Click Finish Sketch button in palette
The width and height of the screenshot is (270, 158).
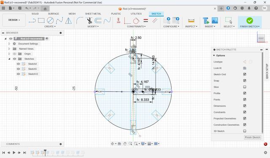(252, 137)
